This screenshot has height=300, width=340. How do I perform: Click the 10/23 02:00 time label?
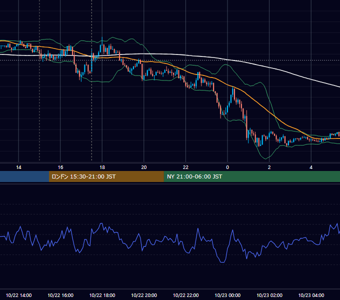269,295
